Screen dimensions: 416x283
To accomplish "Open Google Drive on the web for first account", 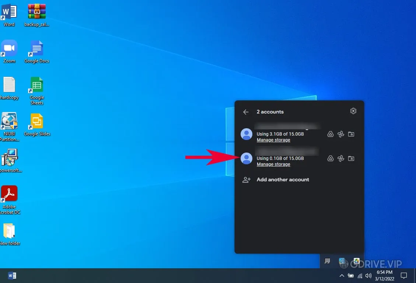I will [x=330, y=134].
